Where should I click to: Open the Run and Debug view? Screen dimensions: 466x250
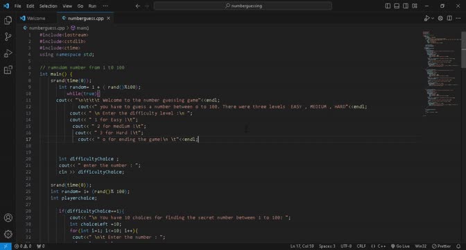click(8, 53)
